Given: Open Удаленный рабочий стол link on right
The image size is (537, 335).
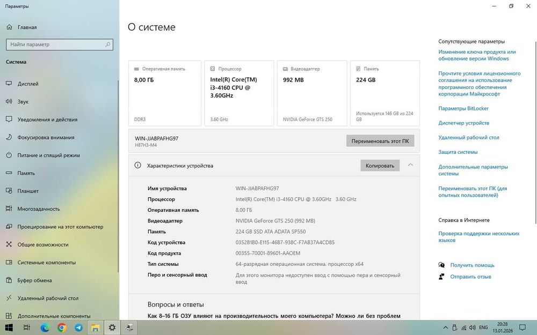Looking at the screenshot, I should [x=468, y=137].
